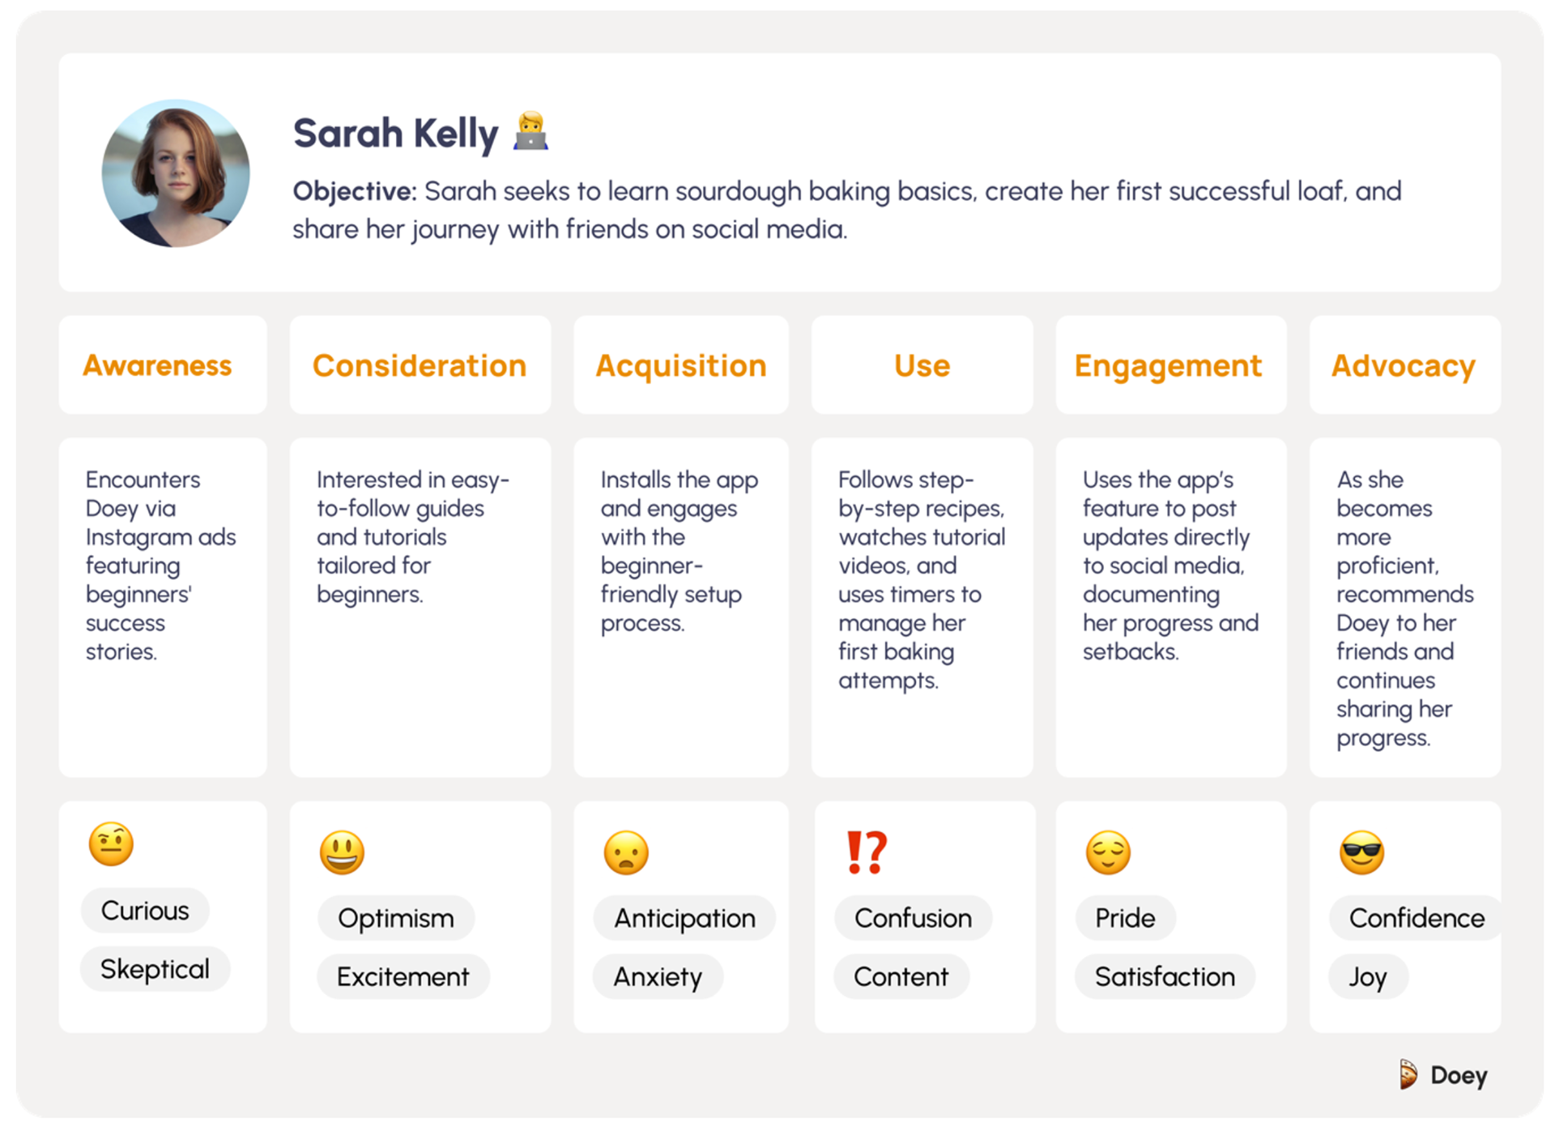
Task: Click the Doey logo icon
Action: (1408, 1075)
